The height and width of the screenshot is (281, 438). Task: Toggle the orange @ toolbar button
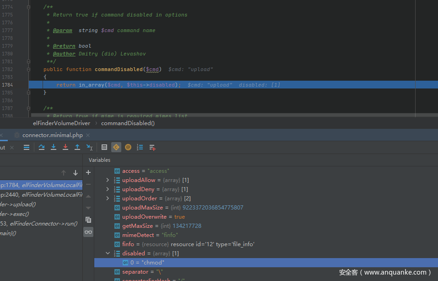tap(128, 147)
